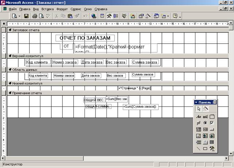Click the AutoFormat toolbar icon
The image size is (234, 168).
(124, 16)
